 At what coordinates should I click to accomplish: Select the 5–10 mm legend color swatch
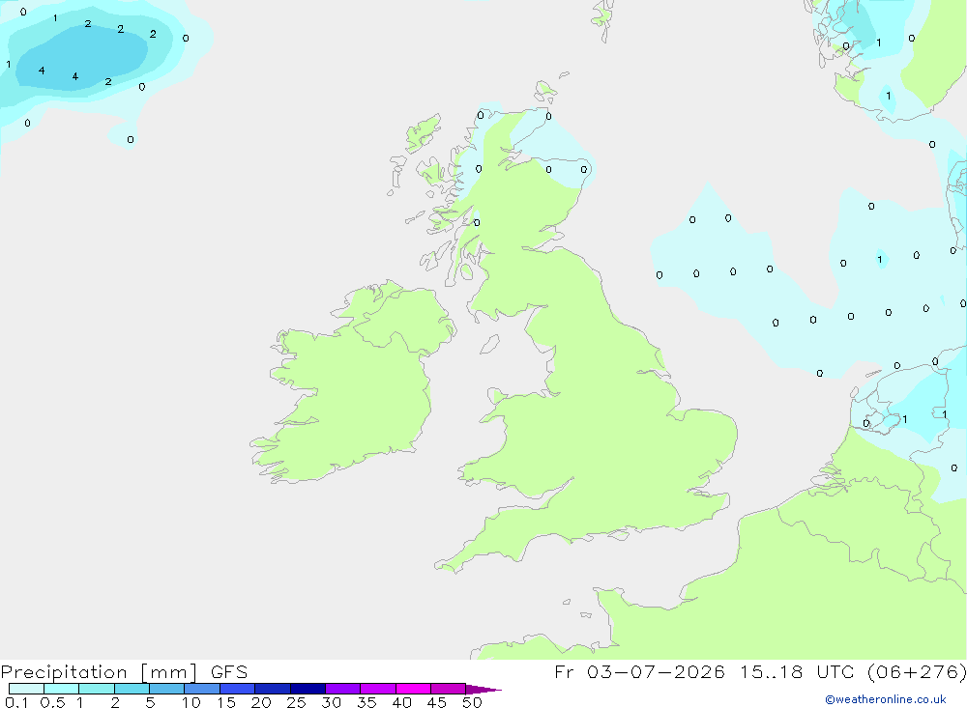tap(167, 689)
